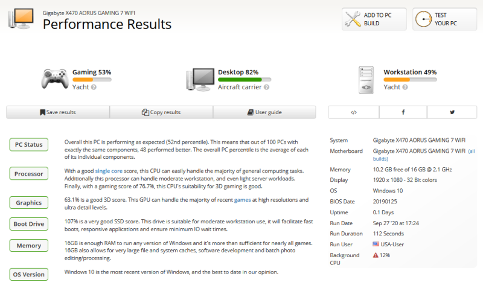Screen dimensions: 483x291
Task: Open the help icon beside Workstation Yacht
Action: (x=405, y=87)
